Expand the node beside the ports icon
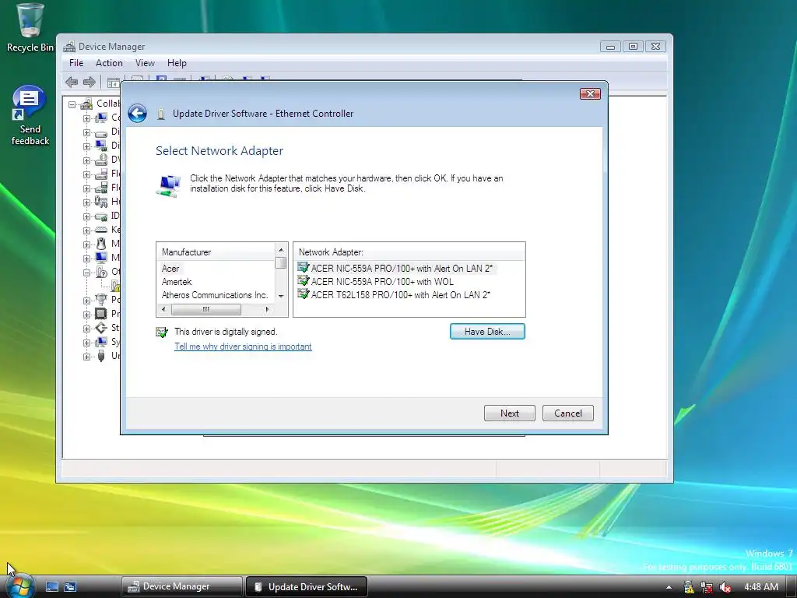This screenshot has width=797, height=598. click(86, 300)
